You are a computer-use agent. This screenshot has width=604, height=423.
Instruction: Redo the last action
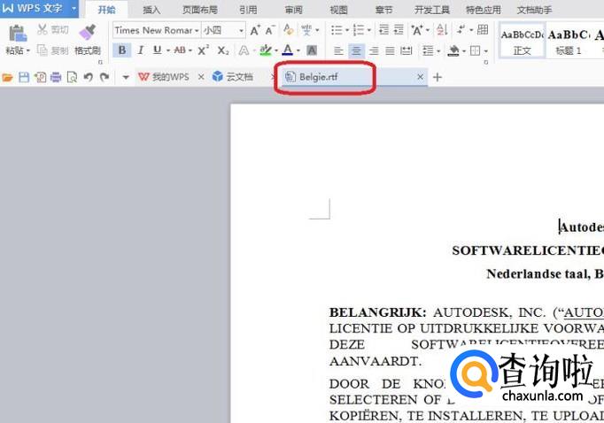coord(104,77)
